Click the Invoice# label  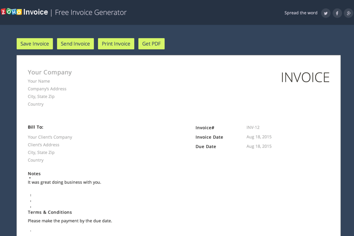205,128
